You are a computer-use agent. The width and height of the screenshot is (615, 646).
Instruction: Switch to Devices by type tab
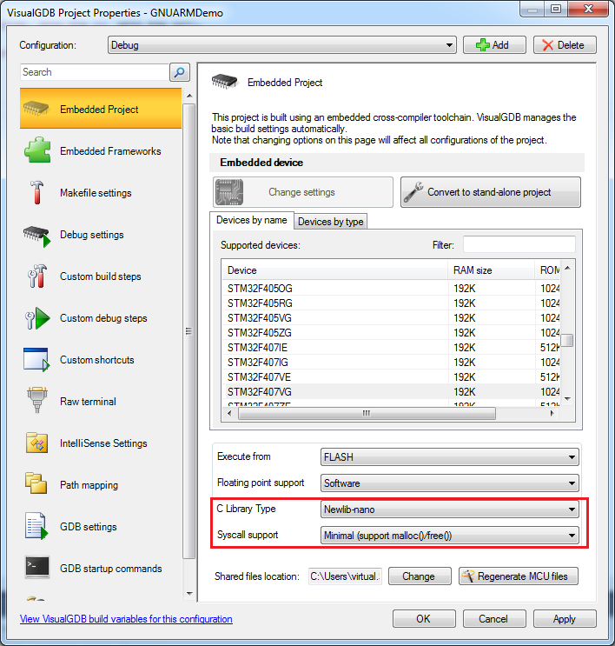(x=331, y=222)
